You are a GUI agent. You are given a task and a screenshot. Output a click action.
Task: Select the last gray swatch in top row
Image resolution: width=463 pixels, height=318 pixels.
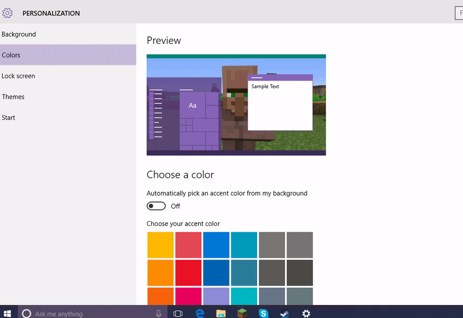[x=300, y=245]
